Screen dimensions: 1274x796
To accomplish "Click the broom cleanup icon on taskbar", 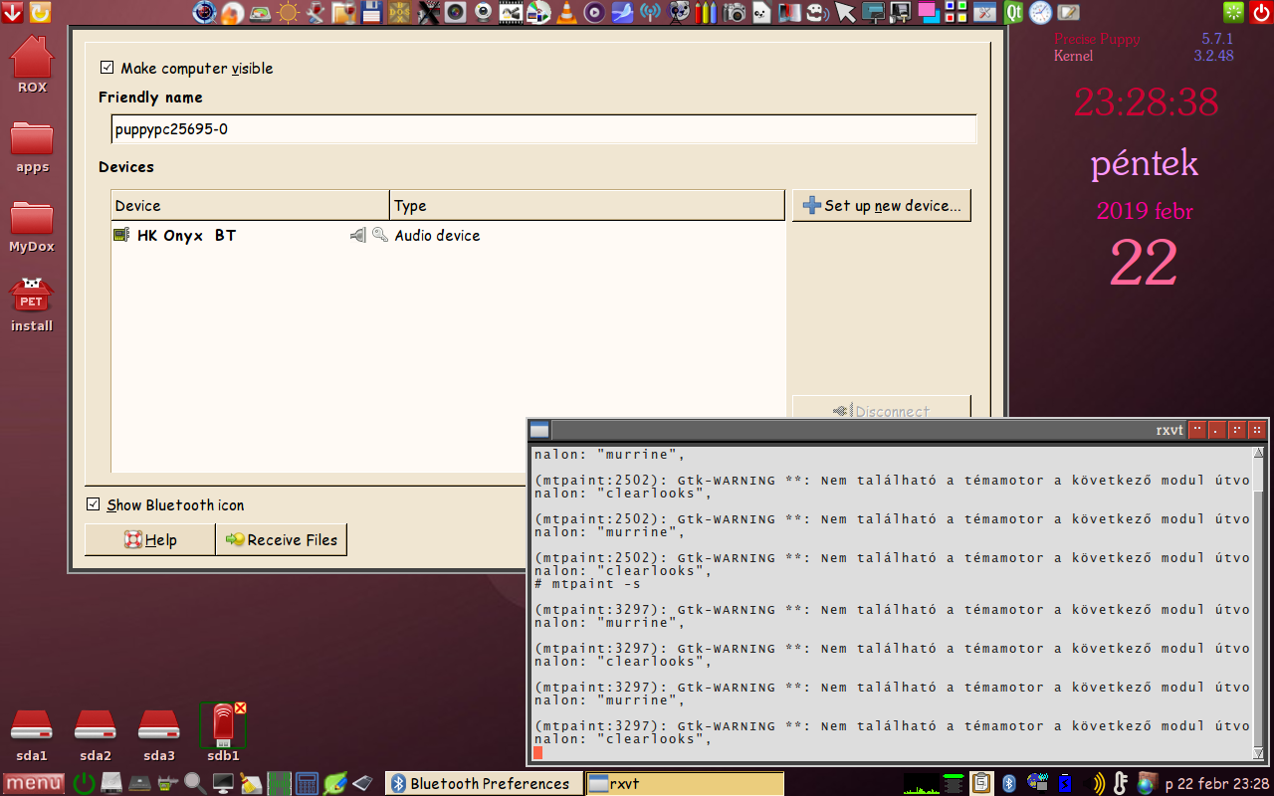I will point(250,784).
